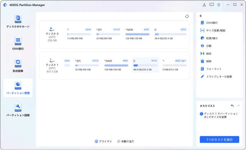246x150 pixels.
Task: Select the *:MSR partition on Disk 1
Action: pos(116,65)
